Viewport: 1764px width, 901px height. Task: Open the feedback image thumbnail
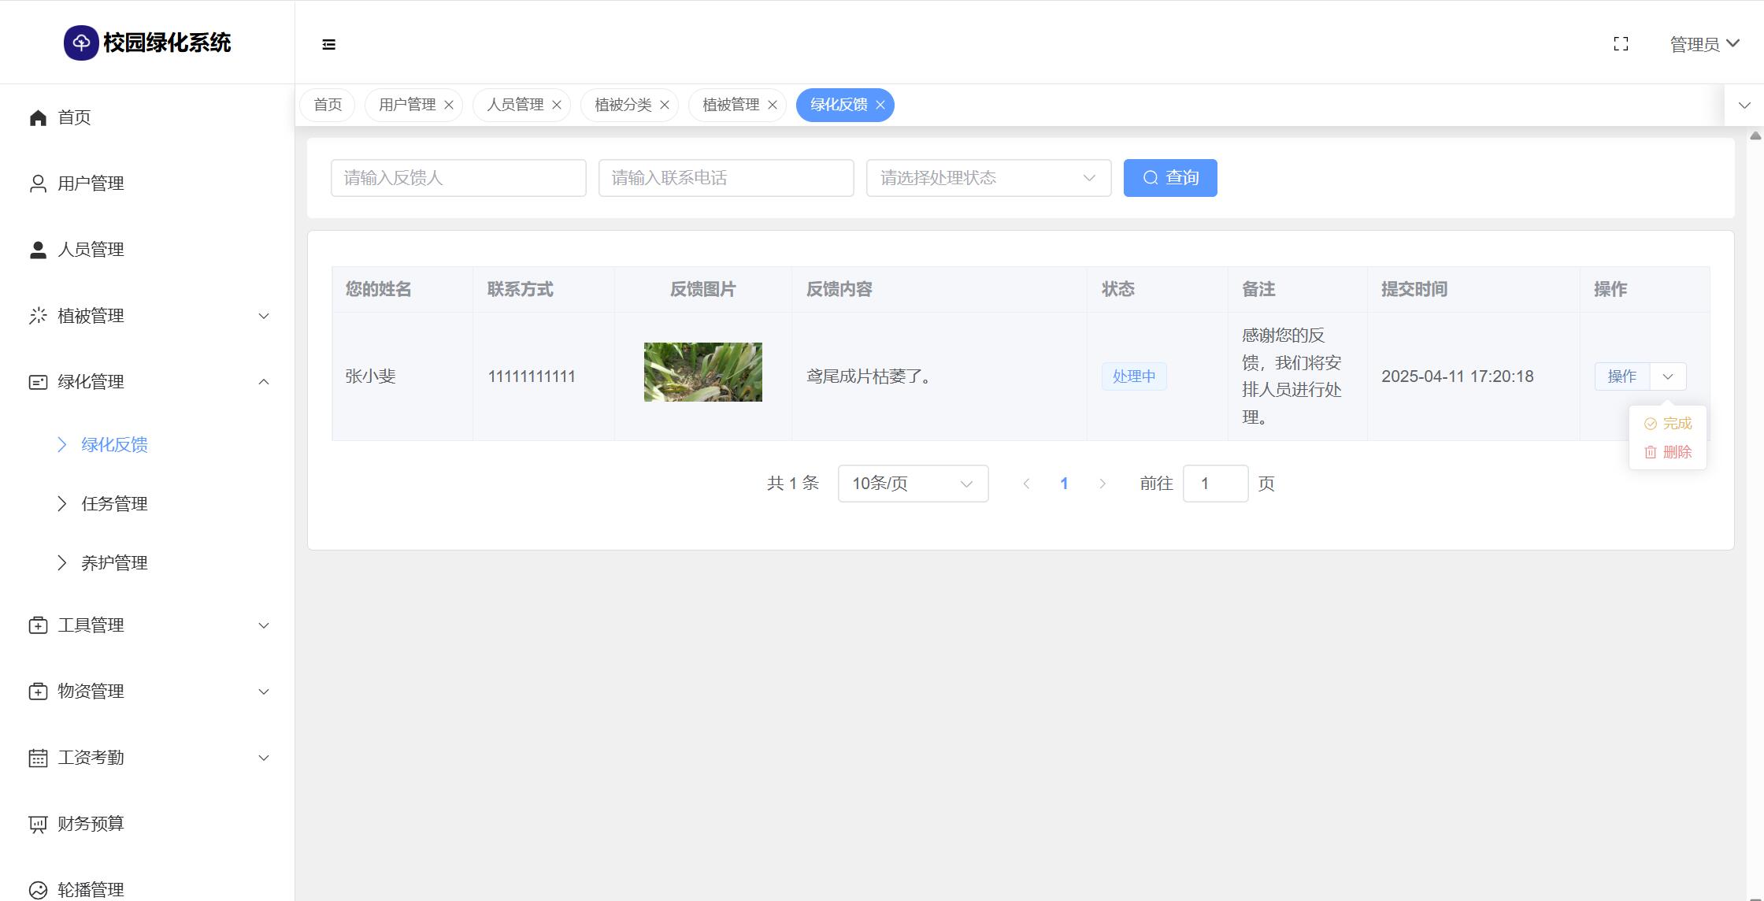pyautogui.click(x=702, y=372)
